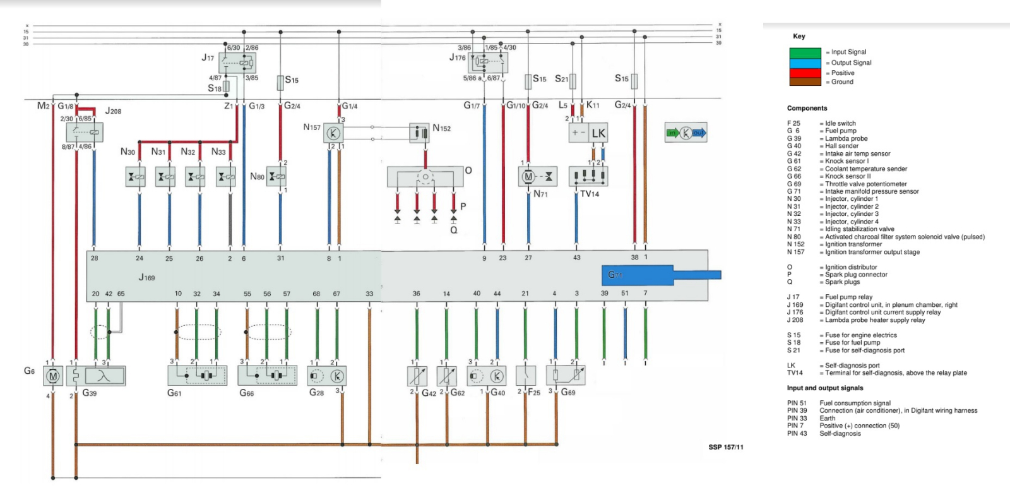Click the G6 fuel pump motor symbol

pos(53,376)
